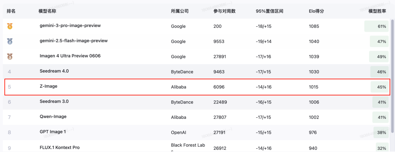Image resolution: width=395 pixels, height=152 pixels.
Task: Click the 参与对局数 column header
Action: [224, 11]
